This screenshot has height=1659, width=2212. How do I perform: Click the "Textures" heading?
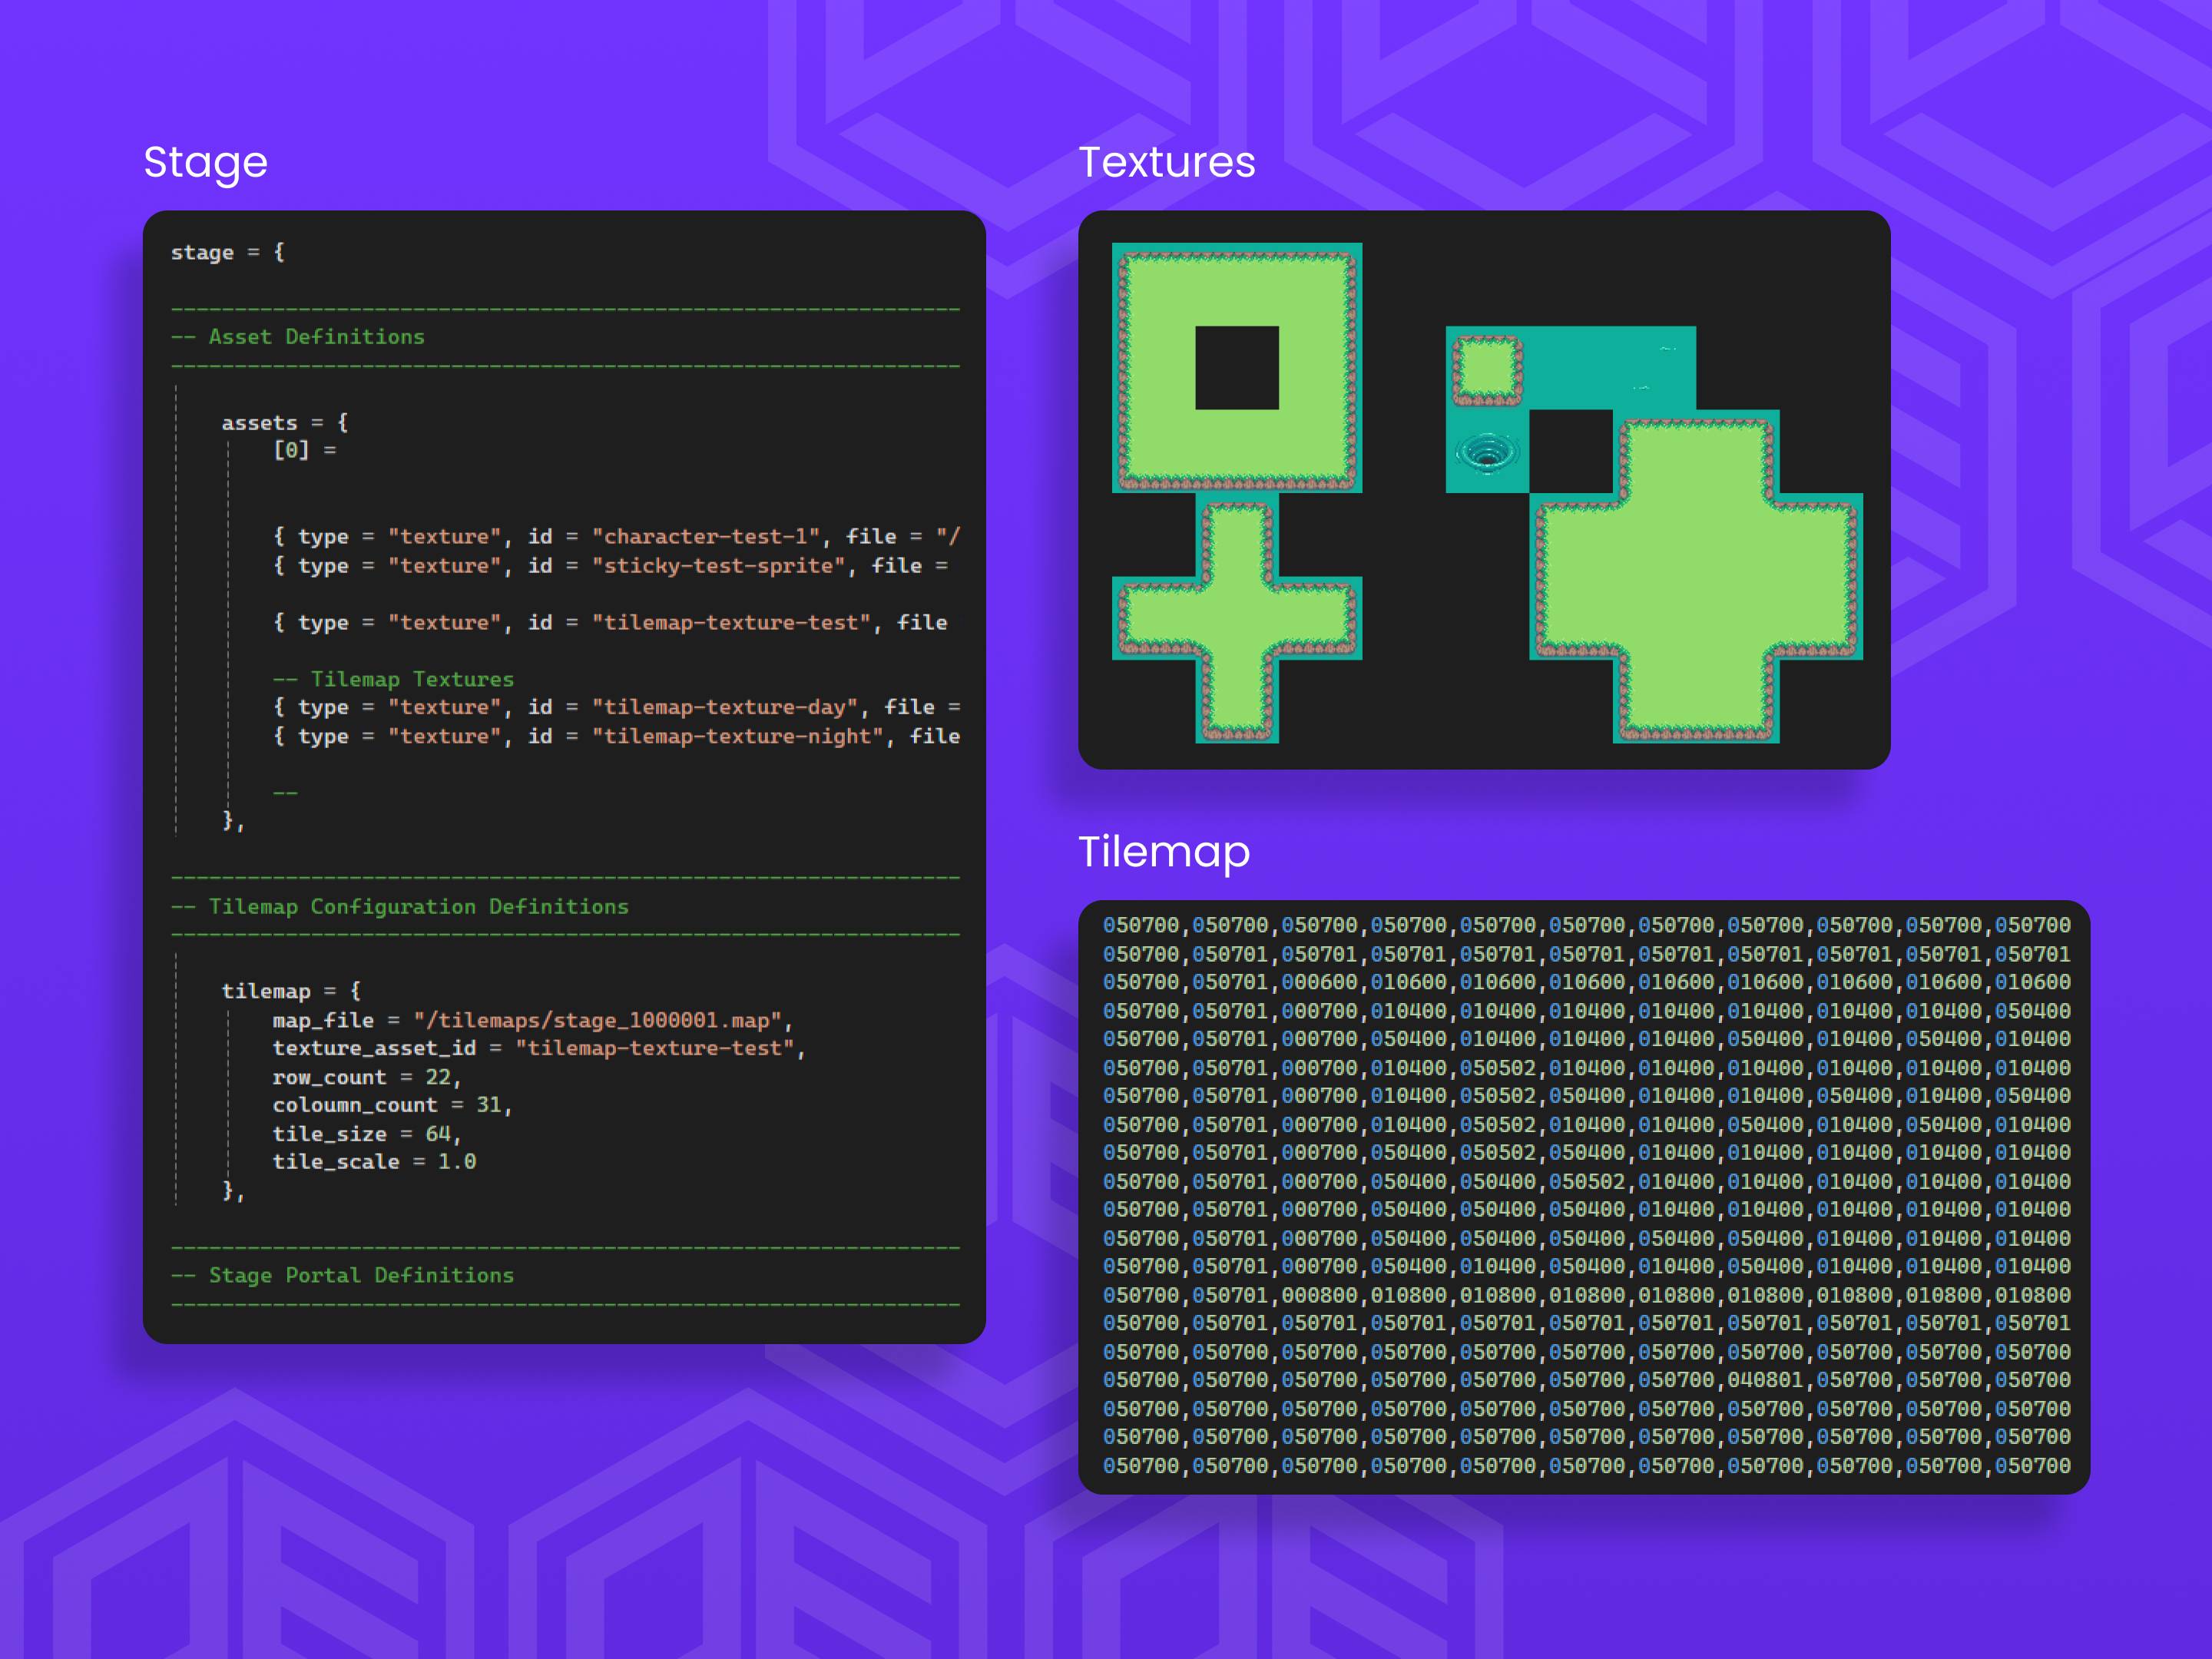click(x=1166, y=162)
